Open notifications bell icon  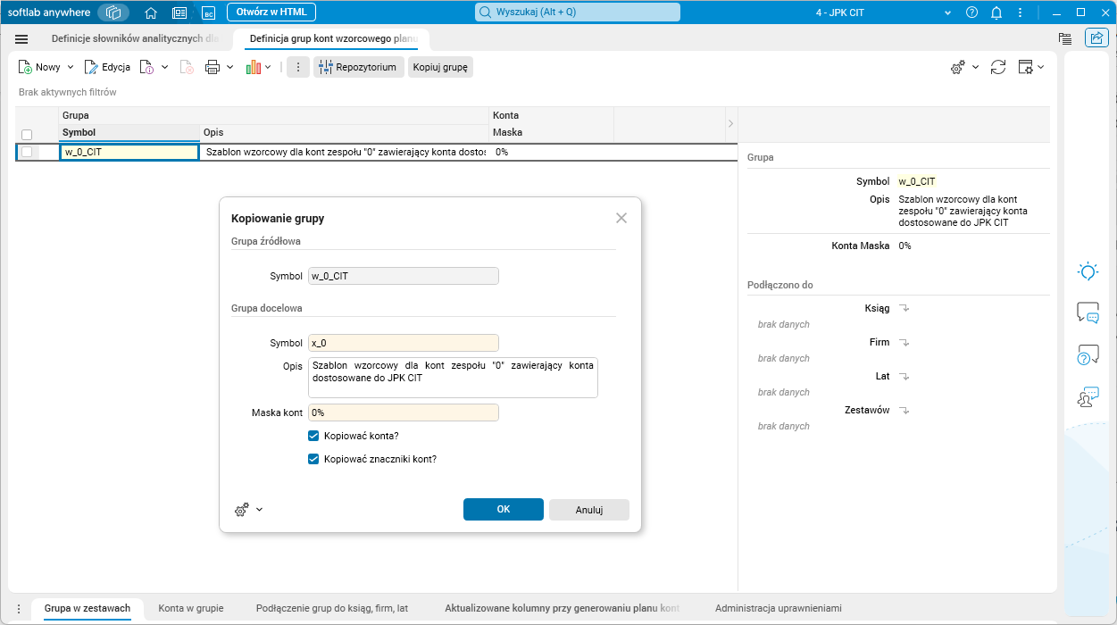point(996,12)
